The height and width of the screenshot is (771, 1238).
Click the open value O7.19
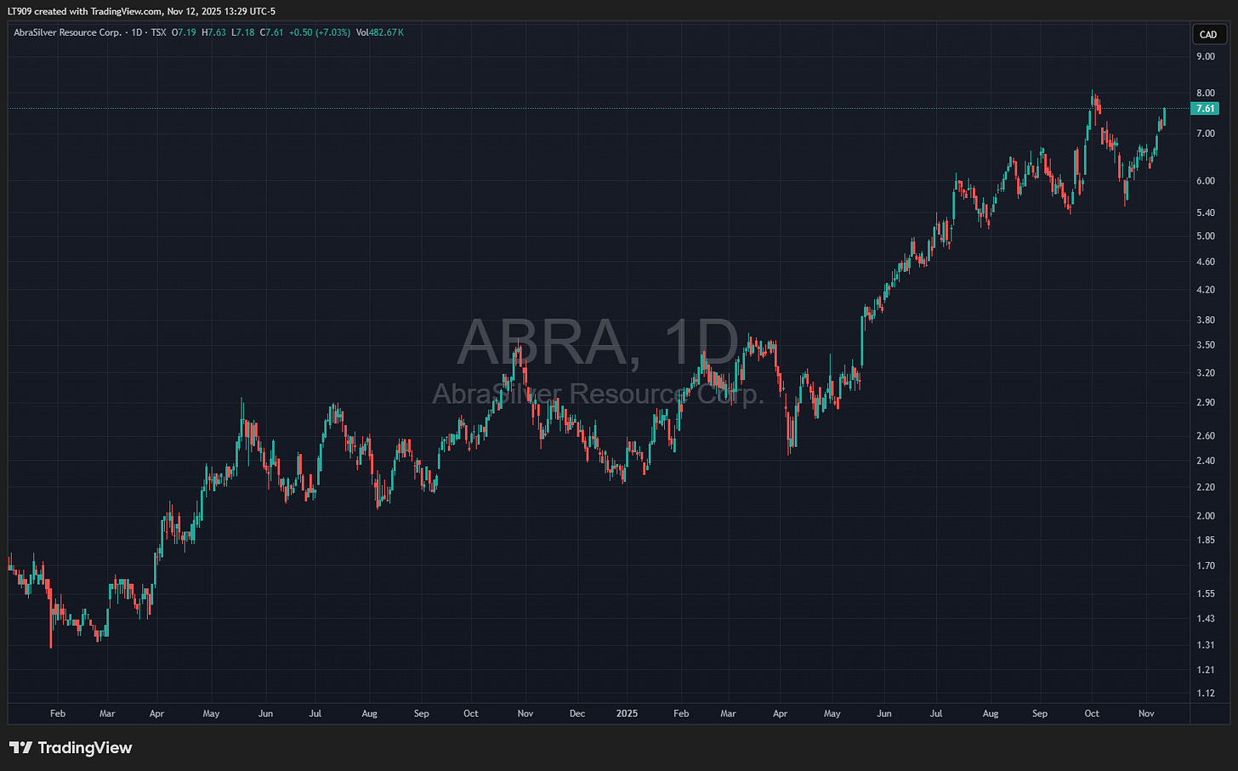coord(184,32)
